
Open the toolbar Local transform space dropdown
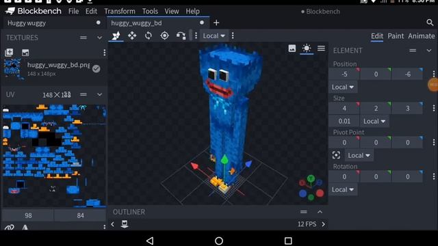[x=214, y=36]
